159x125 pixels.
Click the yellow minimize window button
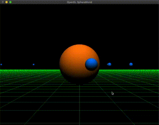pyautogui.click(x=7, y=2)
